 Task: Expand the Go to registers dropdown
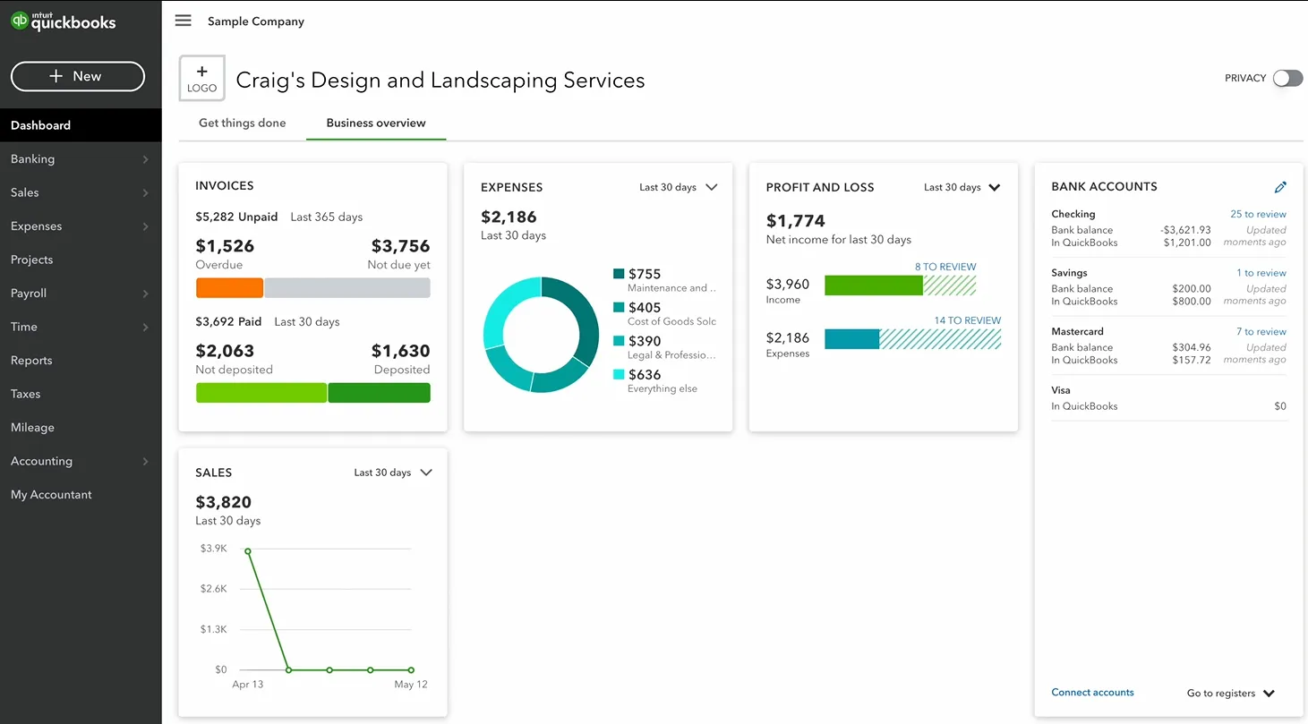coord(1231,694)
